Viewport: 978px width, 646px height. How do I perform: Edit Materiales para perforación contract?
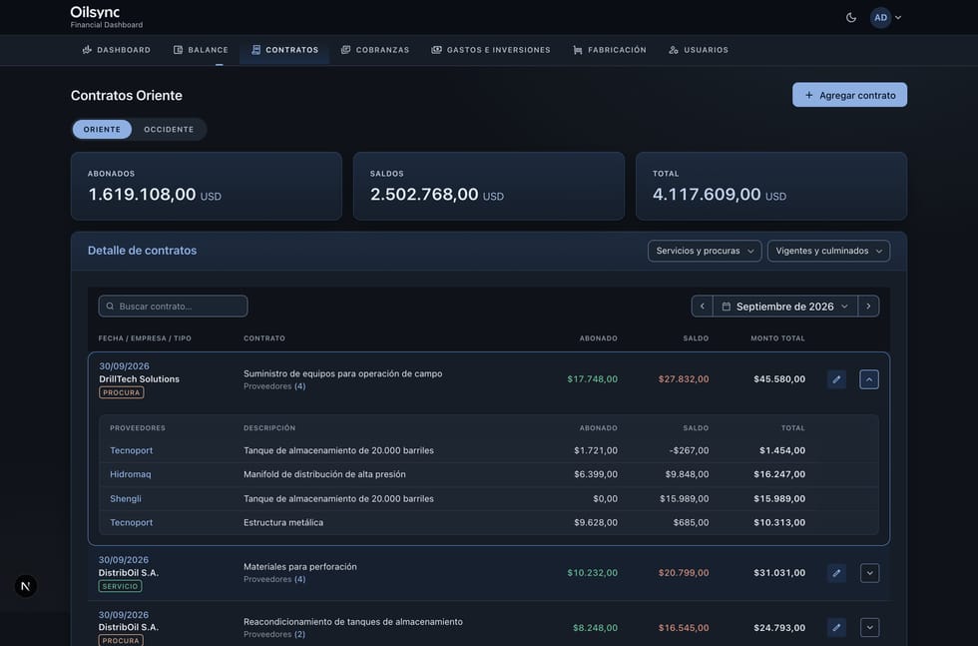[836, 573]
